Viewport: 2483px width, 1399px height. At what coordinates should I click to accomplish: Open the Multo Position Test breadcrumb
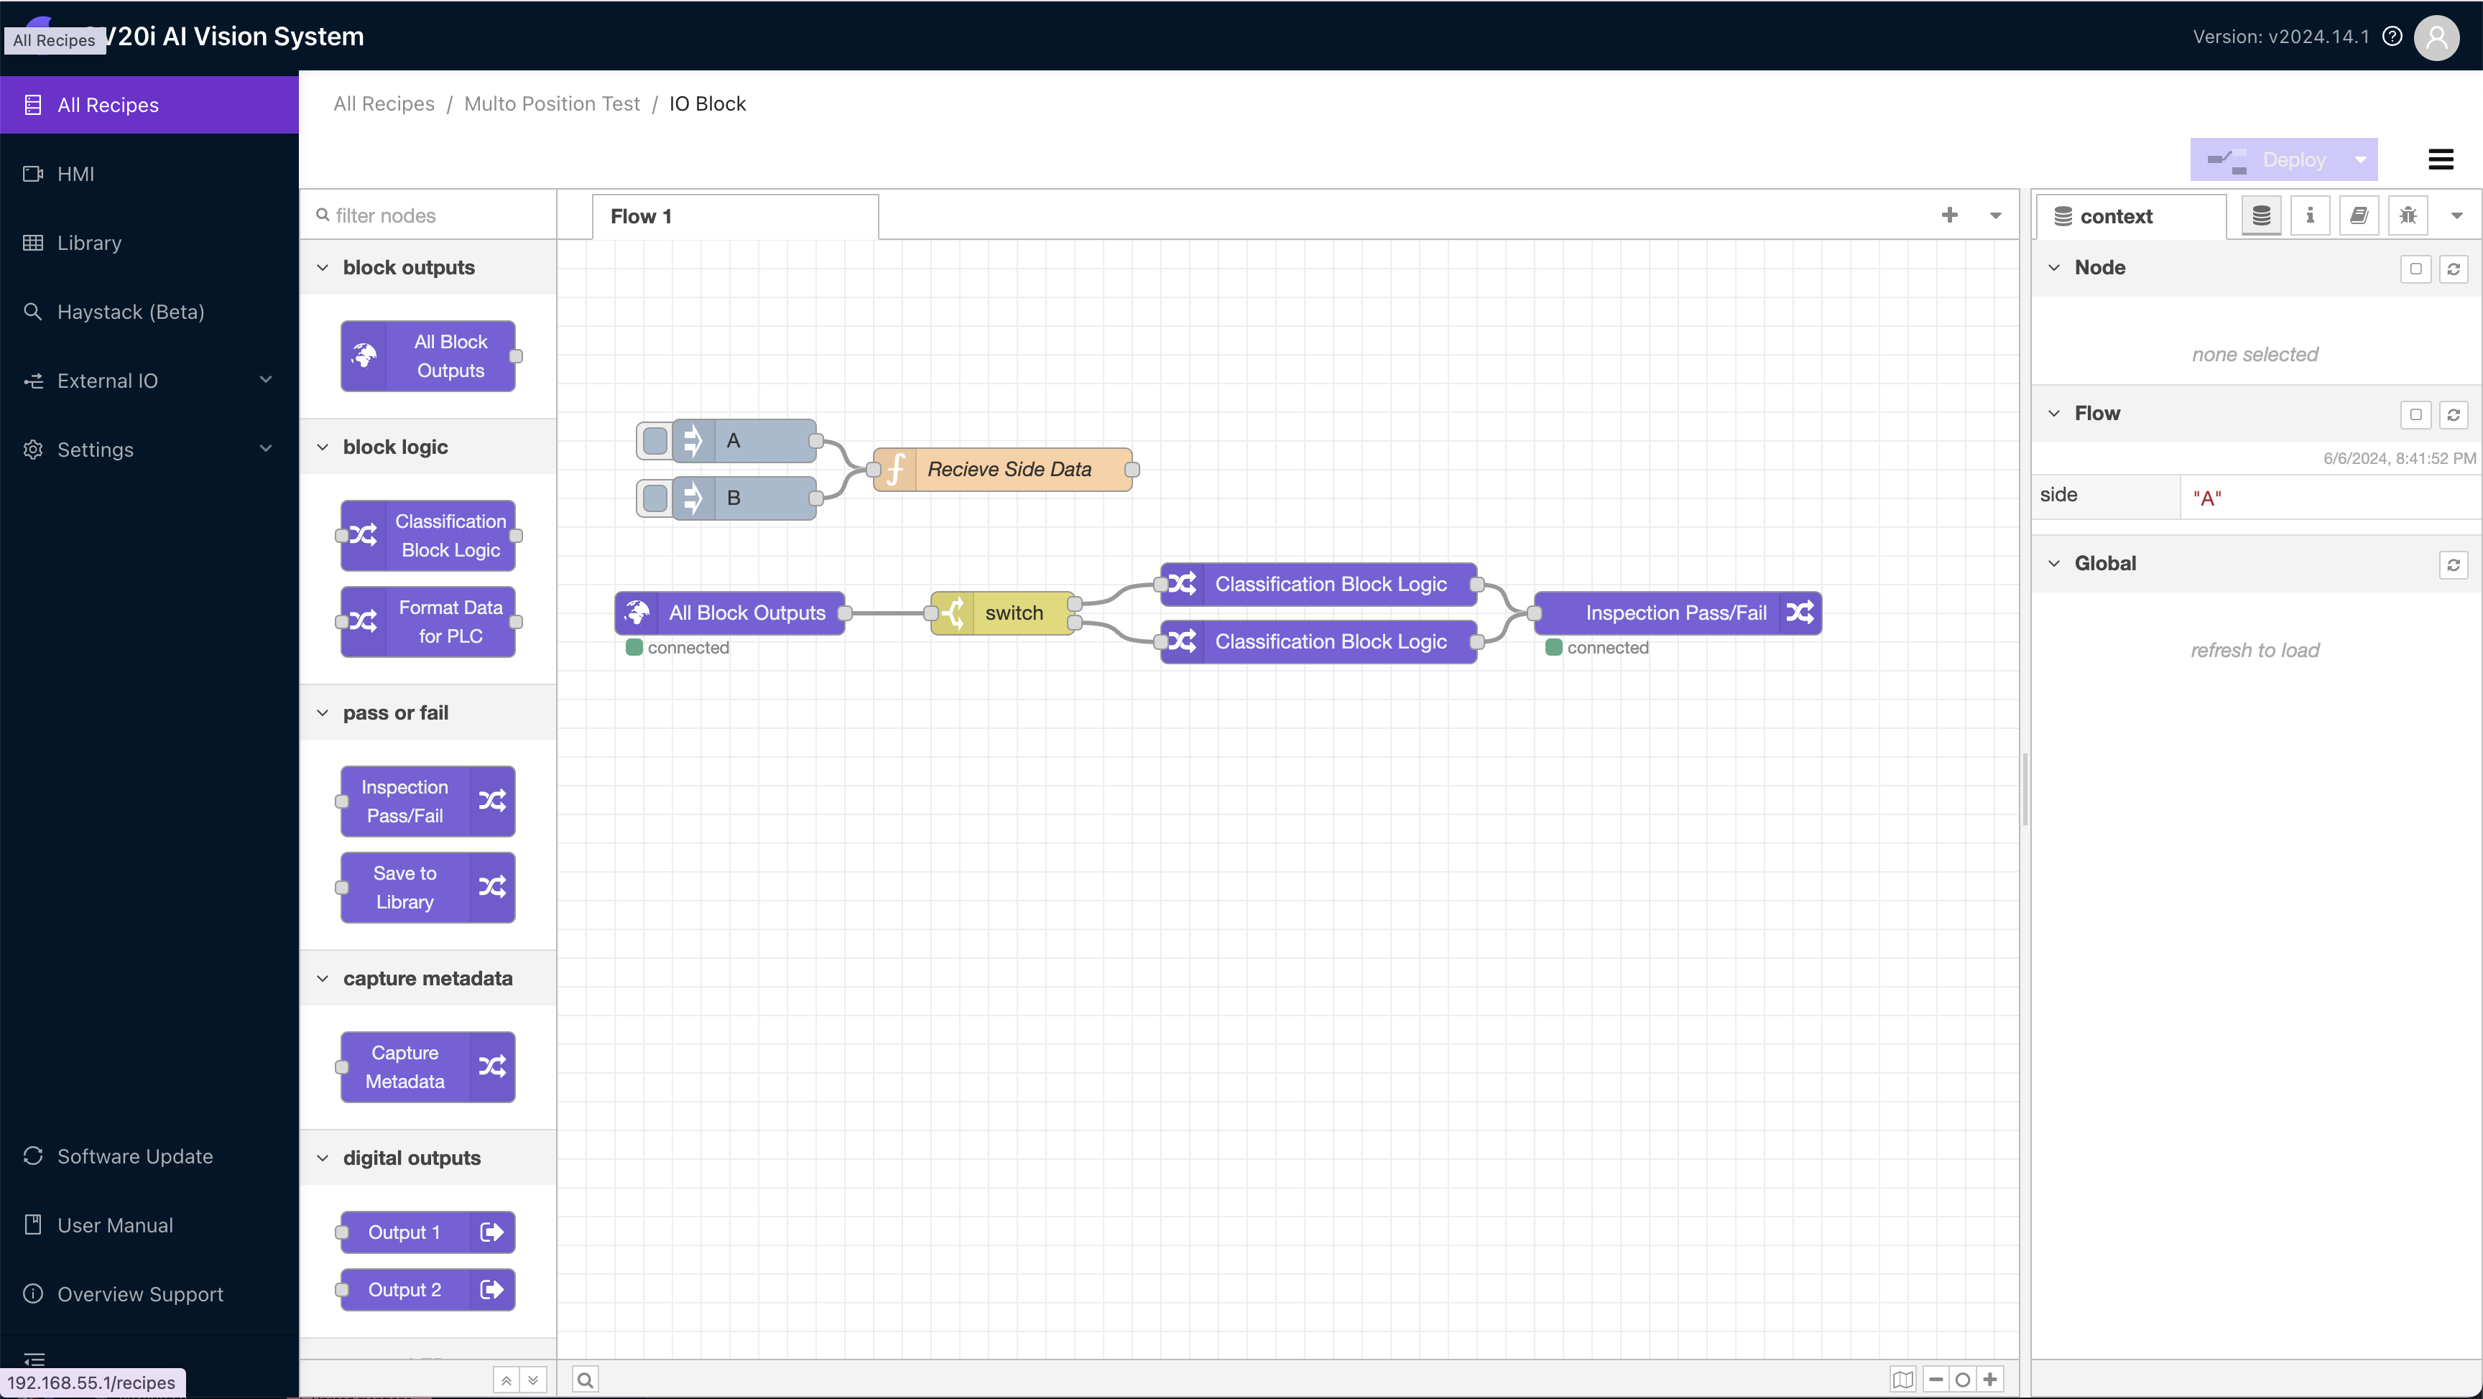tap(551, 103)
